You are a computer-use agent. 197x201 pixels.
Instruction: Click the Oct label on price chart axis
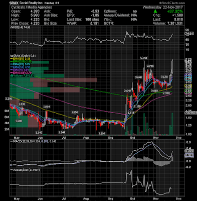(132, 138)
